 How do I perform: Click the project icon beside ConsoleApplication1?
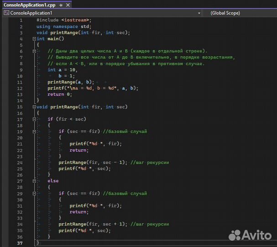[x=6, y=13]
